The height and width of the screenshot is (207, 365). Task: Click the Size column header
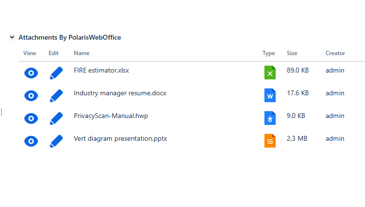(x=292, y=53)
